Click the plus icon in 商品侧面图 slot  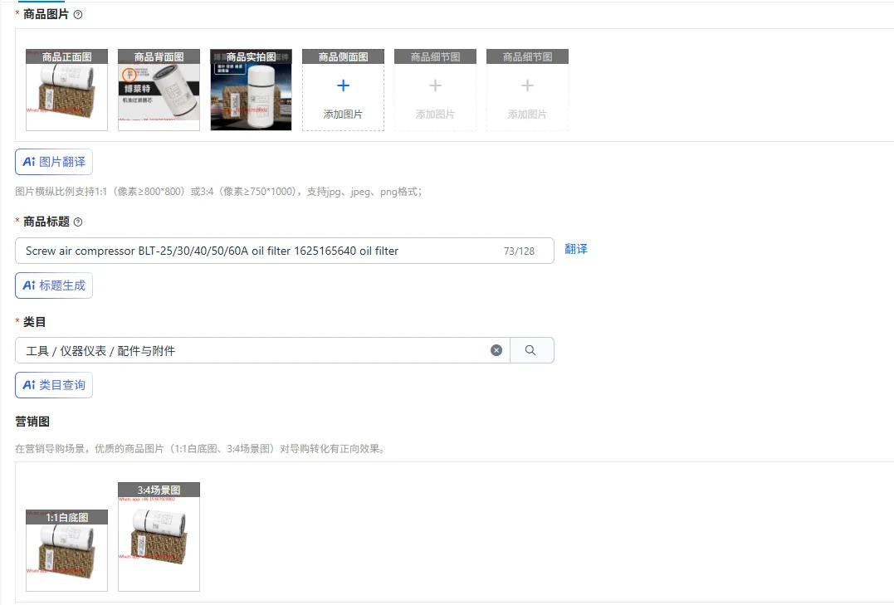tap(343, 85)
